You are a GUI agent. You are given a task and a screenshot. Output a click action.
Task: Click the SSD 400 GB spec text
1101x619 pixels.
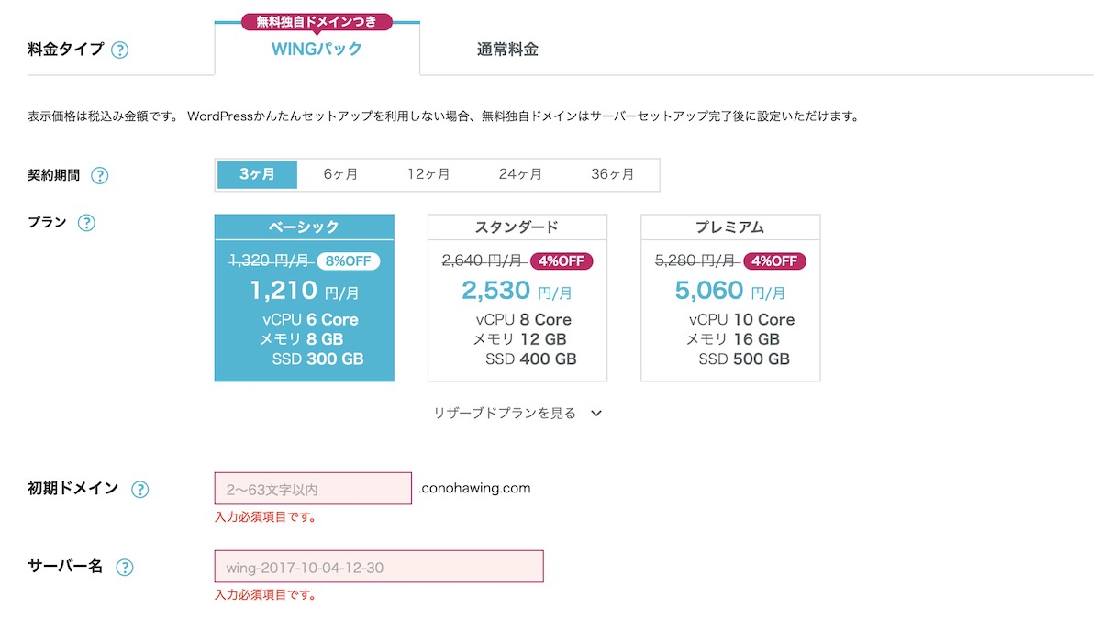pyautogui.click(x=531, y=359)
